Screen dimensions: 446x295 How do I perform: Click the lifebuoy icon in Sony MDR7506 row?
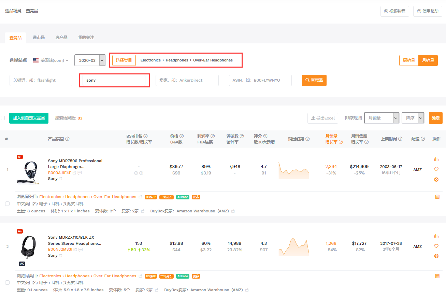436,180
